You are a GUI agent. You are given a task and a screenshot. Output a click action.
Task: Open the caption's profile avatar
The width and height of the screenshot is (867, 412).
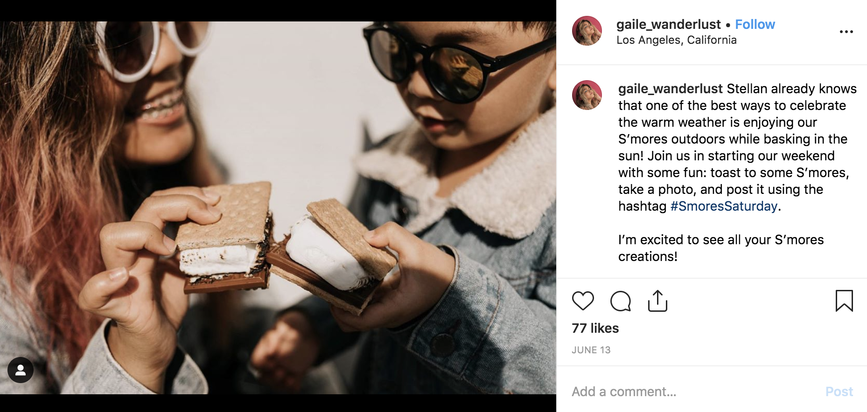pos(587,95)
